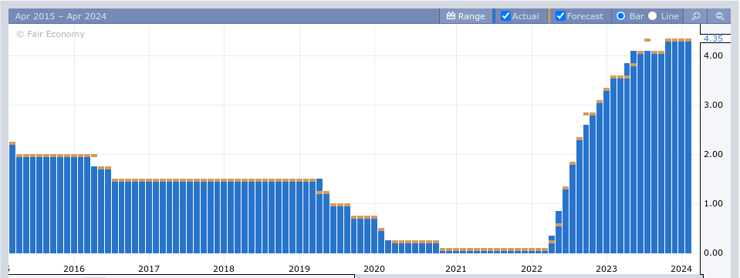Image resolution: width=740 pixels, height=278 pixels.
Task: Click the 2021 x-axis label
Action: point(456,269)
